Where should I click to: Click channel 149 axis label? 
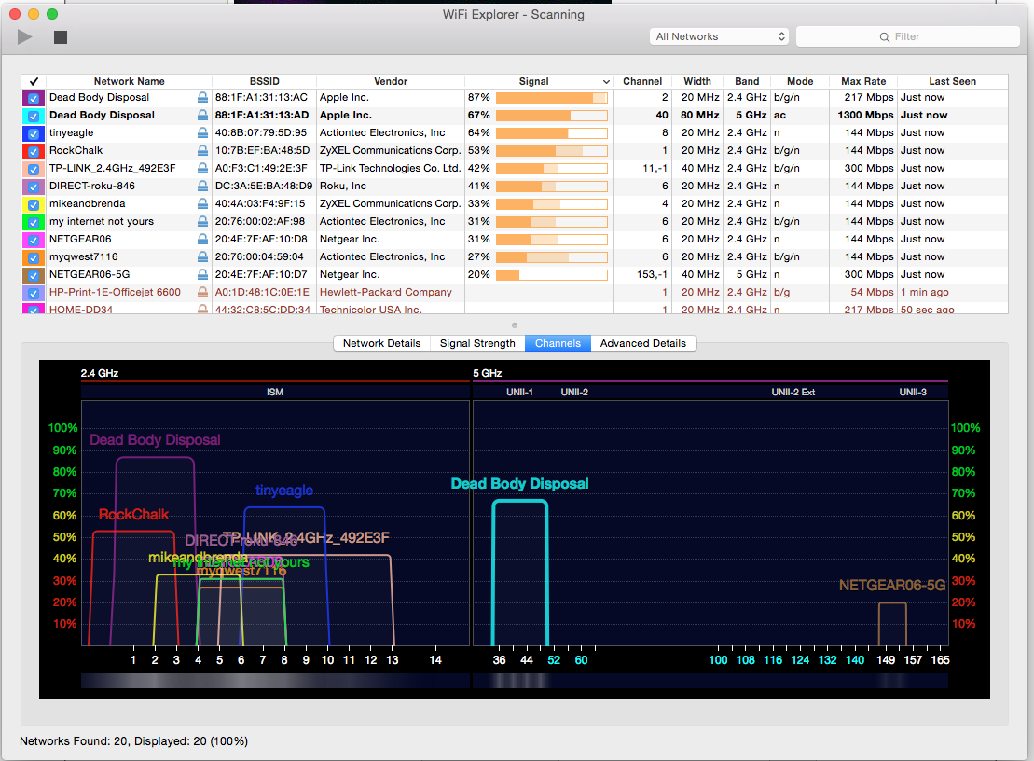point(885,660)
